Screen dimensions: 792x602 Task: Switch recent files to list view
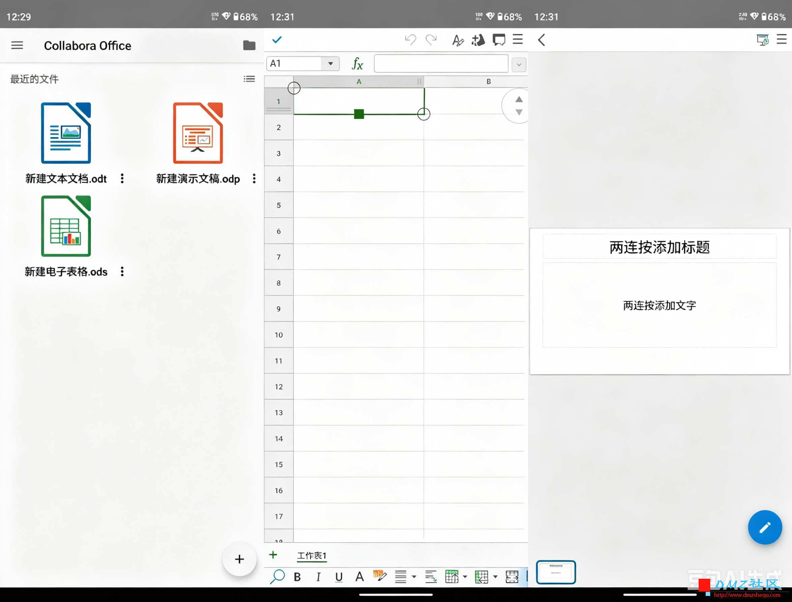click(x=249, y=79)
